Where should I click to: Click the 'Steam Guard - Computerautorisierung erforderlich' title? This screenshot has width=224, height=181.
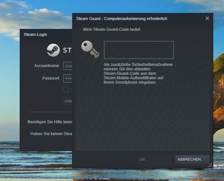tap(121, 19)
